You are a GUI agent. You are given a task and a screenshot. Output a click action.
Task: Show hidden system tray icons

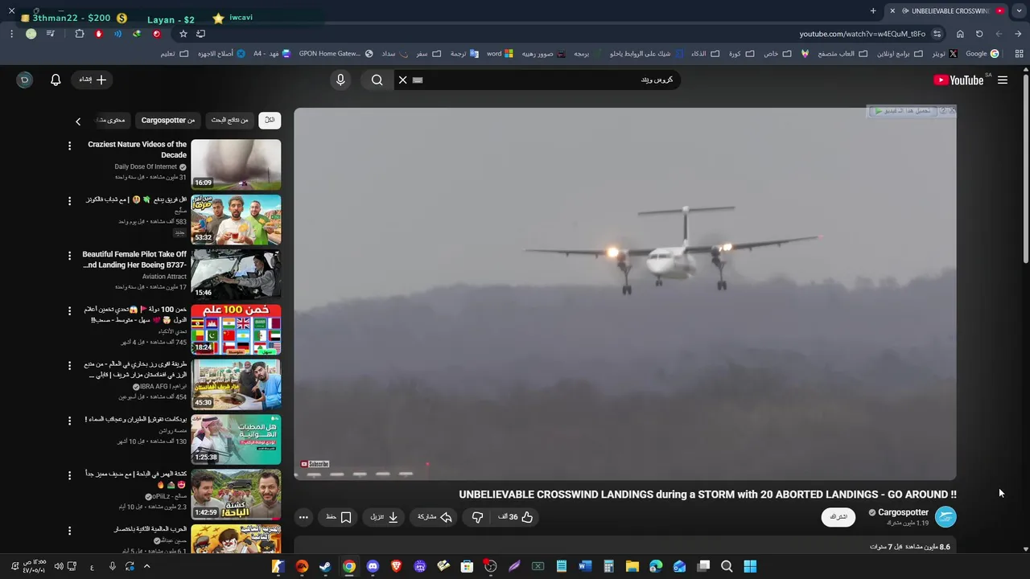click(x=146, y=566)
